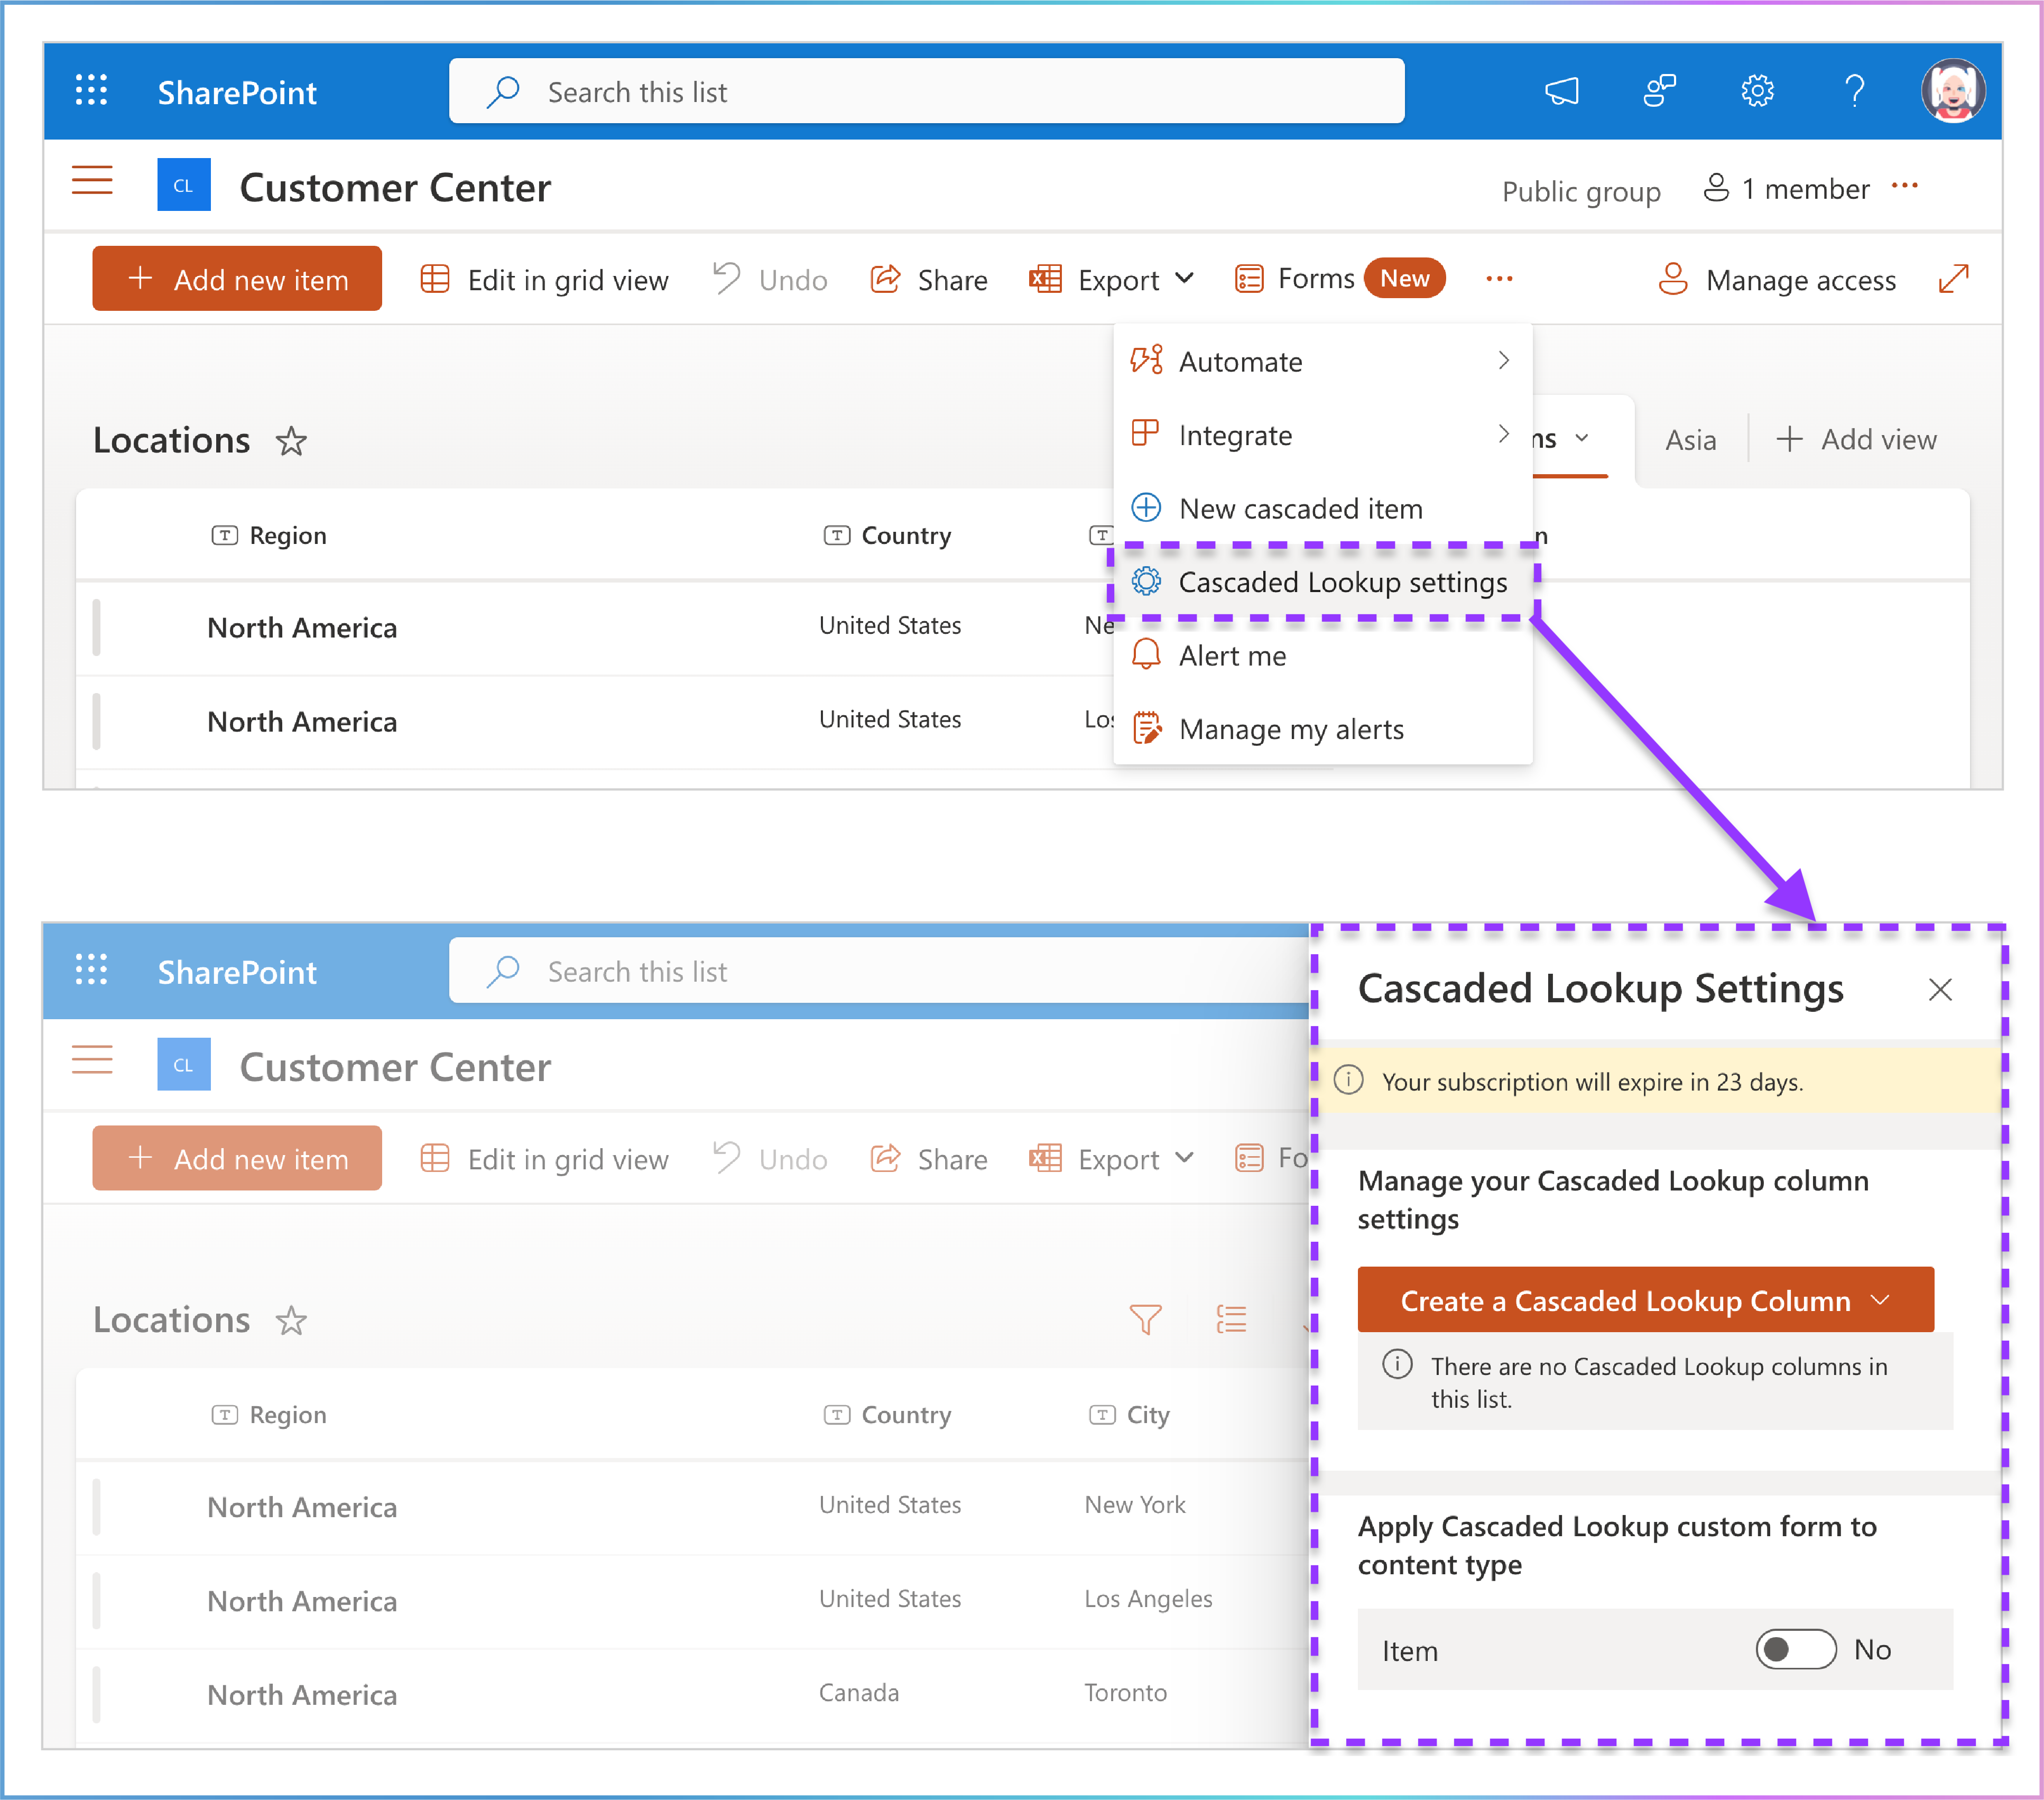
Task: Click Undo in top window toolbar
Action: (x=770, y=280)
